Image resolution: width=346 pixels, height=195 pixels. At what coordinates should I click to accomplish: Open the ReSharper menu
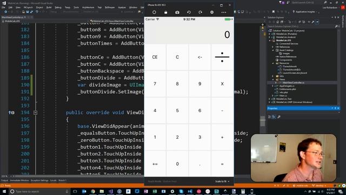click(x=110, y=7)
